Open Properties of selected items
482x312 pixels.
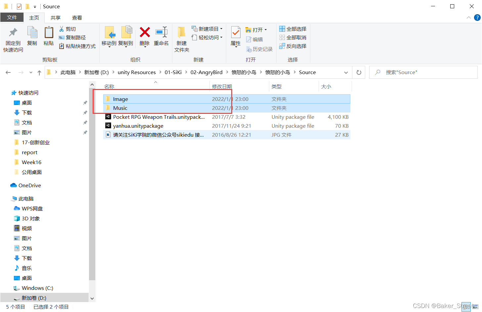coord(236,36)
